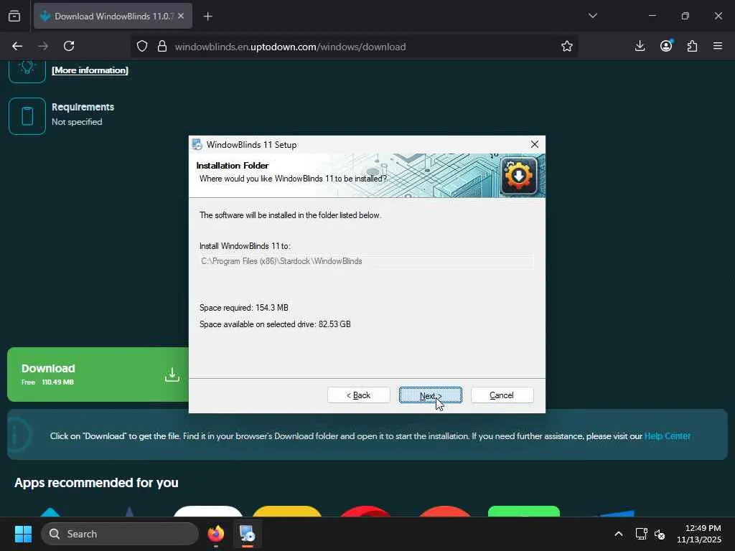Image resolution: width=735 pixels, height=551 pixels.
Task: View site security padlock info
Action: (162, 47)
